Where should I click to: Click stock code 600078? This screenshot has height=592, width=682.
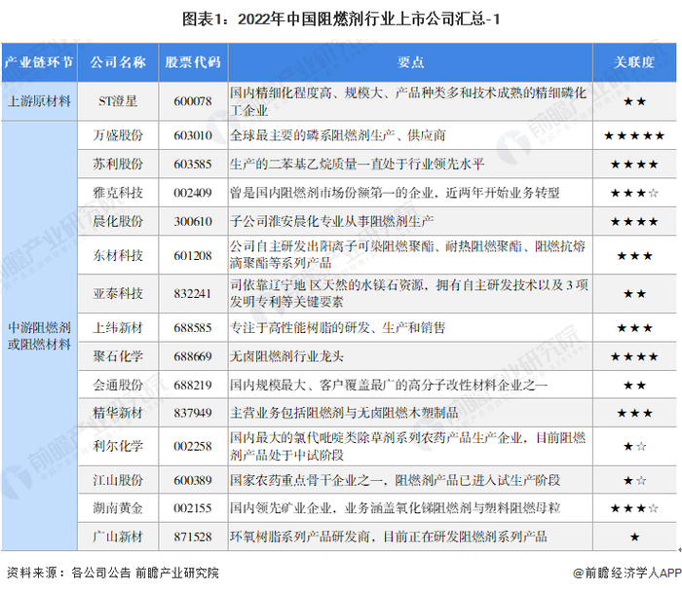click(193, 101)
